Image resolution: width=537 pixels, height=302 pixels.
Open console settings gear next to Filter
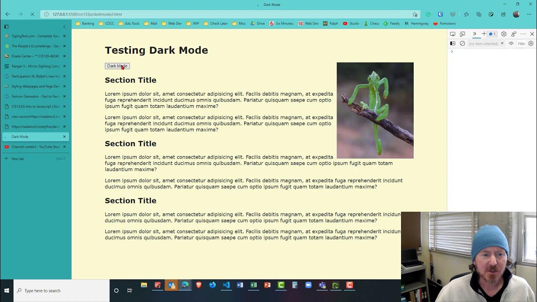click(531, 44)
